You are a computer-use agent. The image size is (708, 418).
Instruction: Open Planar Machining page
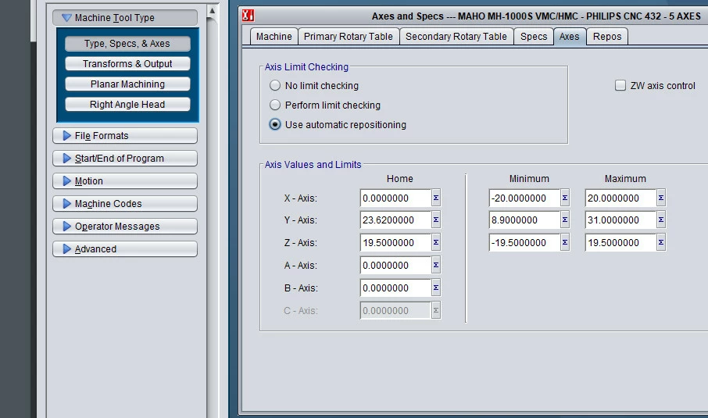click(x=127, y=84)
